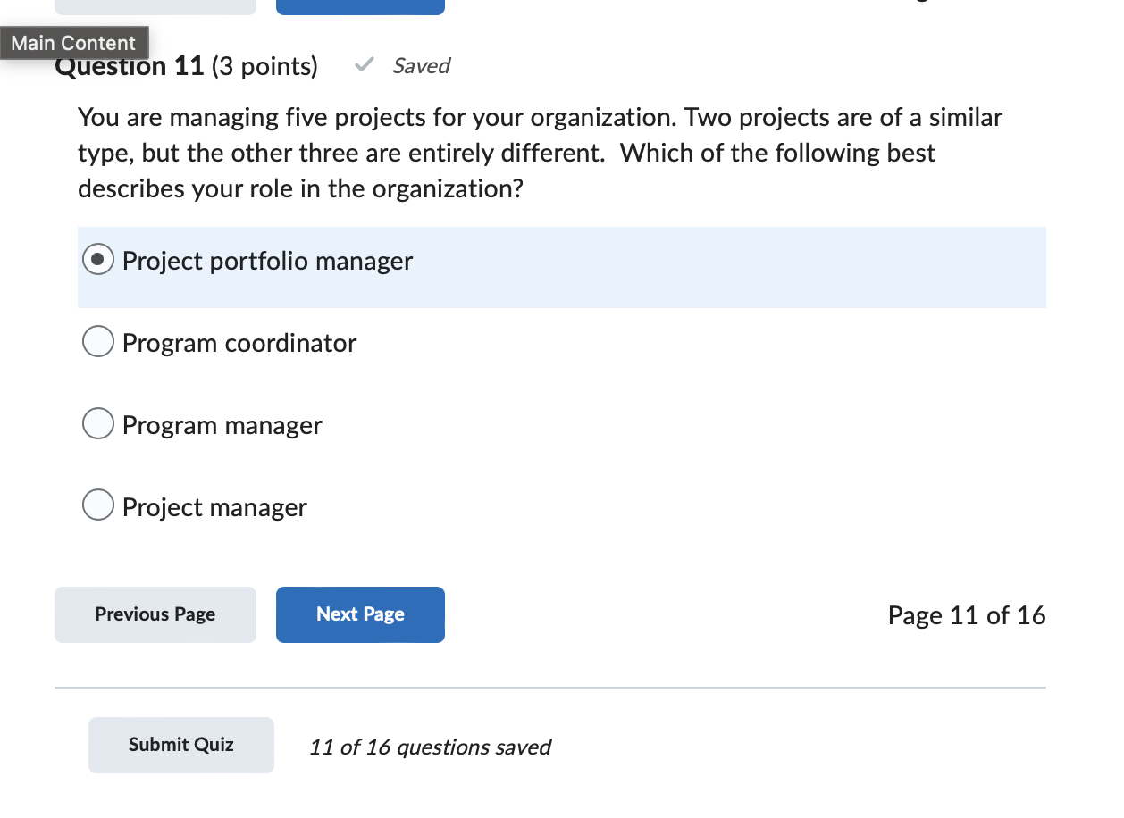Click the 3 points label
Viewport: 1124px width, 818px height.
pyautogui.click(x=264, y=65)
